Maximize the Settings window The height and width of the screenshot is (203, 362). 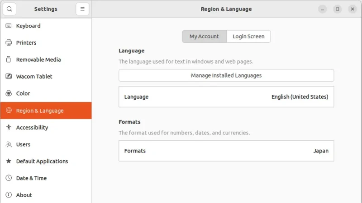(337, 9)
